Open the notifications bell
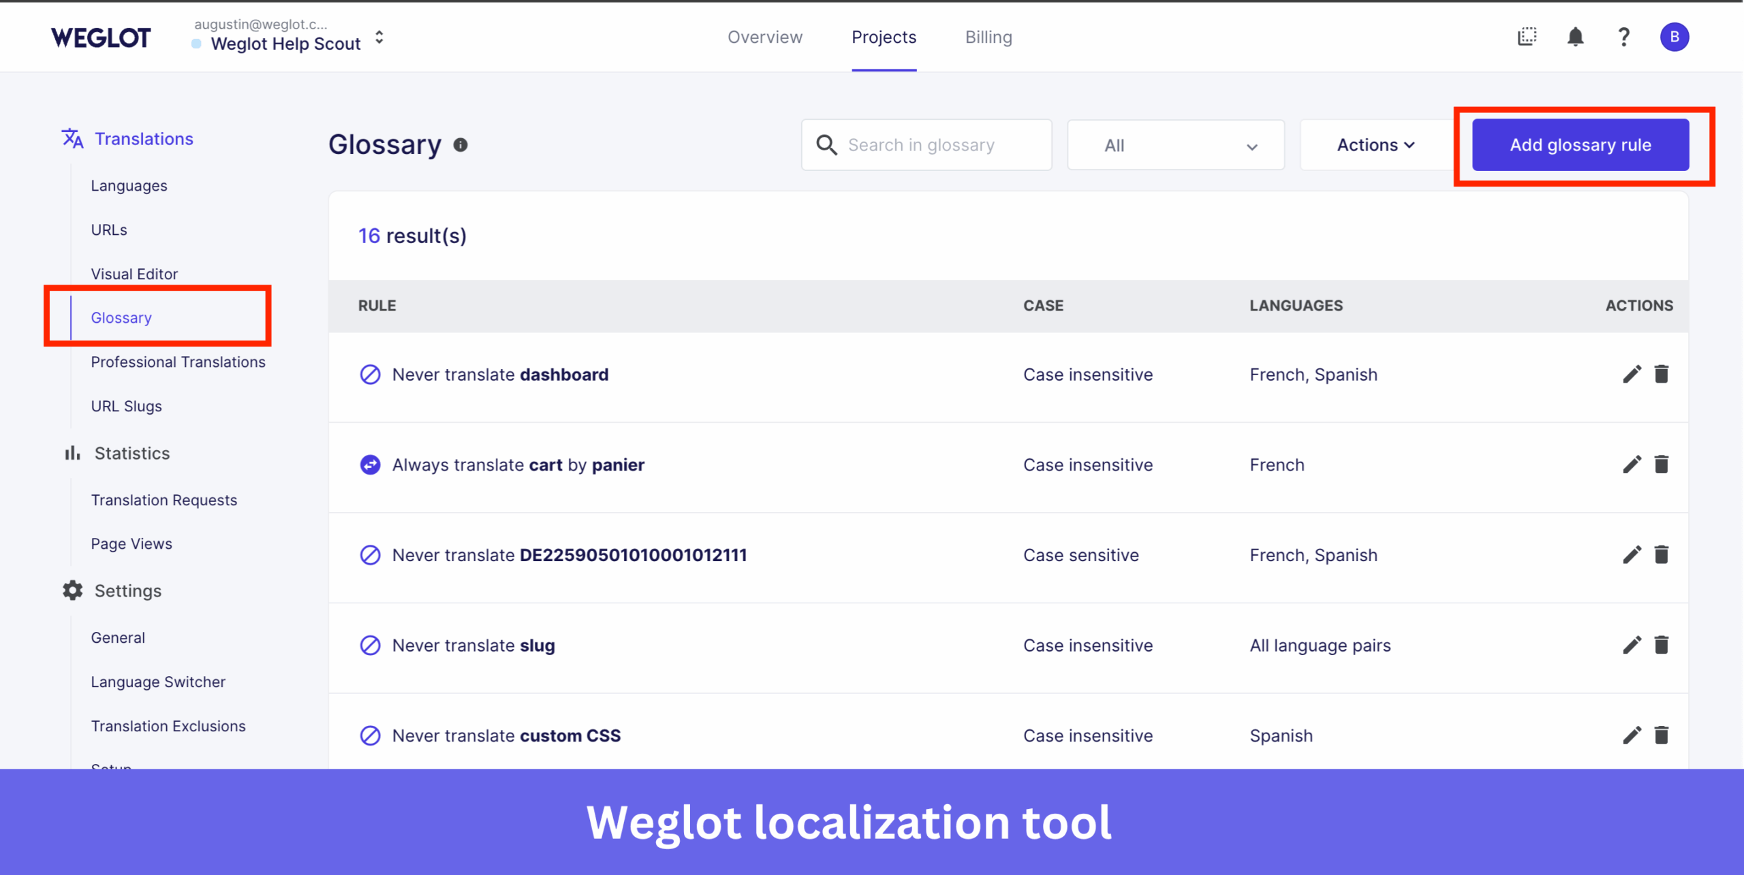Screen dimensions: 1744x875 click(x=1575, y=37)
